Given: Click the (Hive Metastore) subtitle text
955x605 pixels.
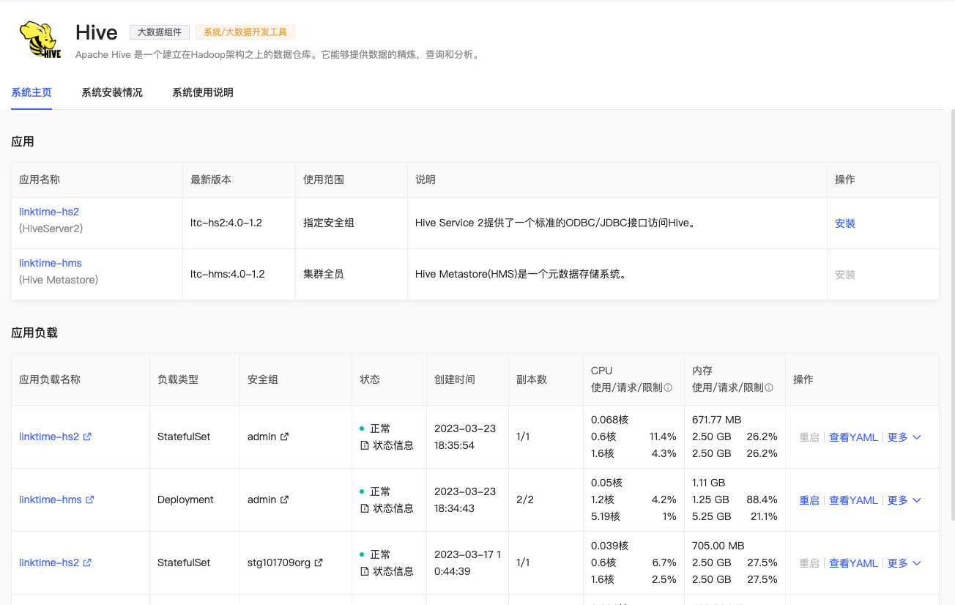Looking at the screenshot, I should pos(59,280).
